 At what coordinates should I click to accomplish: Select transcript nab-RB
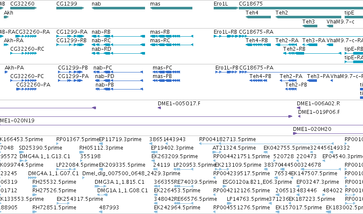[x=101, y=32]
